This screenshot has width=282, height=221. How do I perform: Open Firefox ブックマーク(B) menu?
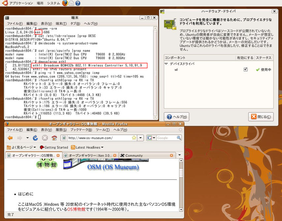point(81,130)
